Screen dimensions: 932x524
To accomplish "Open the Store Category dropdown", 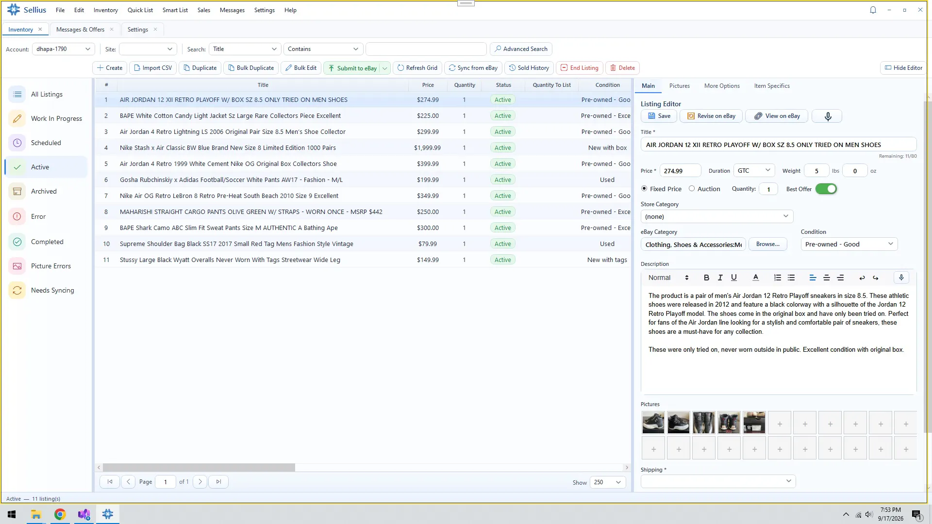I will point(717,216).
